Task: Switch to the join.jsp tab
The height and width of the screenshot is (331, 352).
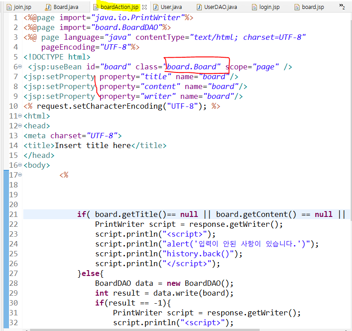Action: tap(22, 7)
